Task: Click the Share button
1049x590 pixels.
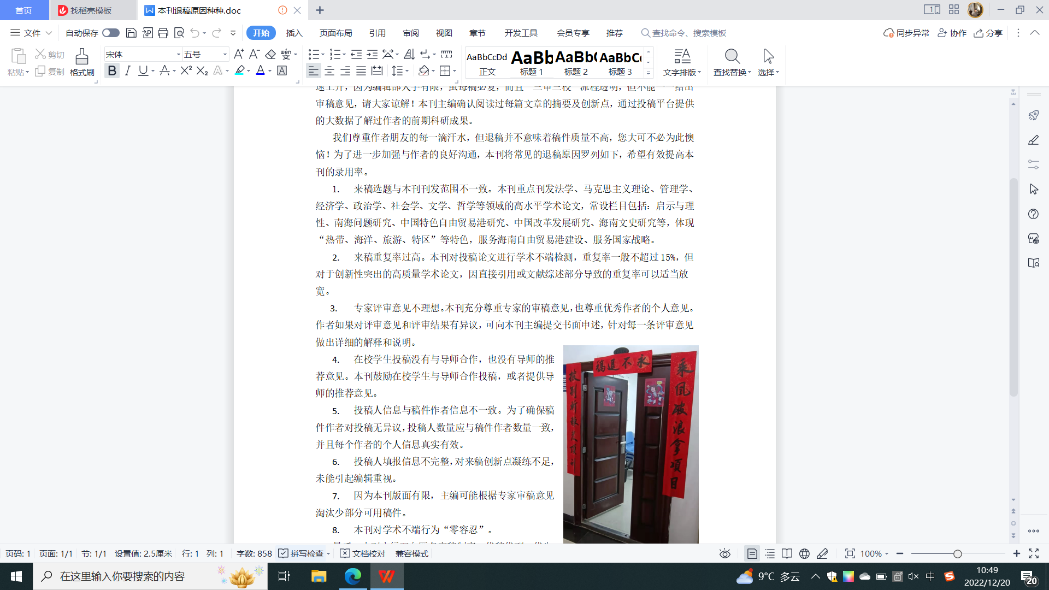Action: click(x=988, y=33)
